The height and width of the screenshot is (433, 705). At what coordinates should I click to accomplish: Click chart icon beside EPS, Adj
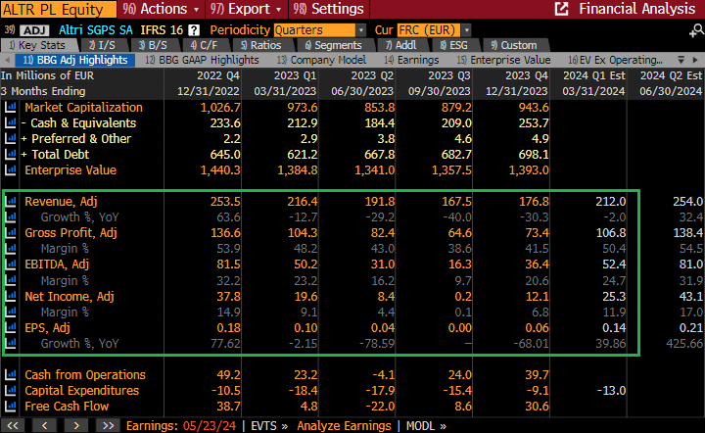click(x=12, y=327)
